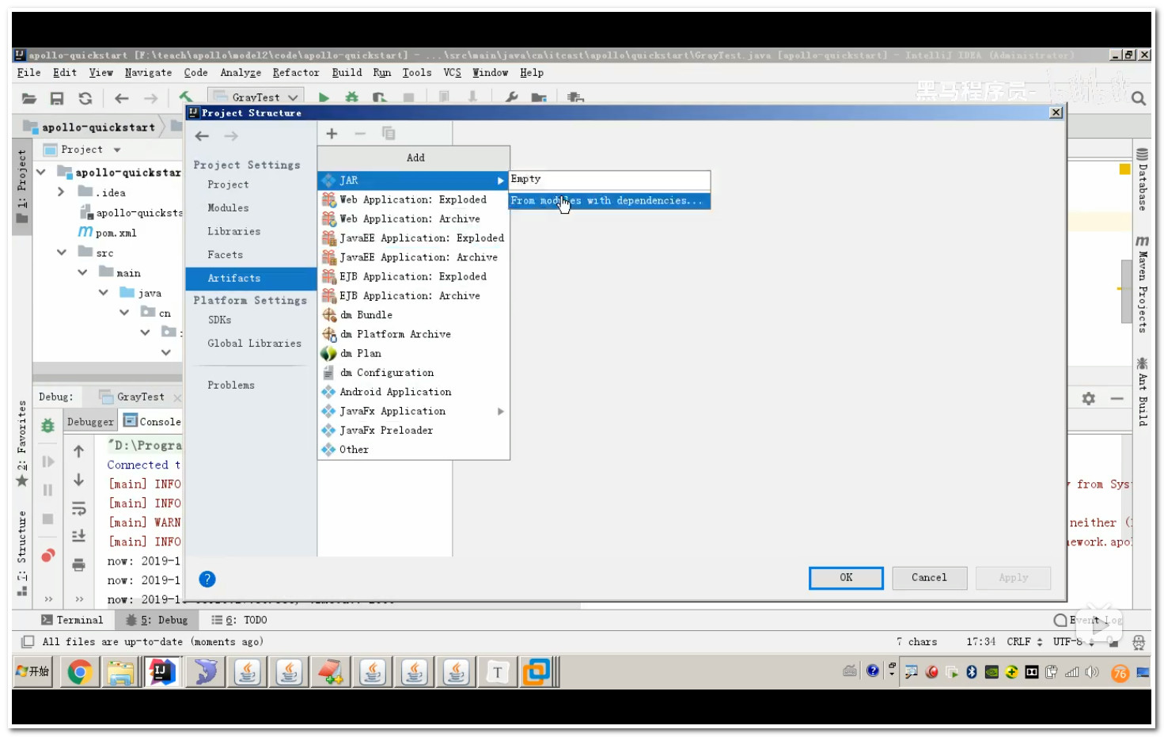This screenshot has width=1164, height=737.
Task: Select pom.xml in the project tree
Action: (x=108, y=233)
